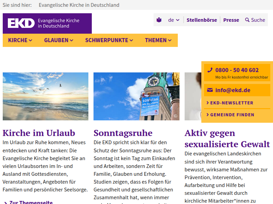Open the church tower Sonntag thumbnail
This screenshot has width=273, height=204.
(x=136, y=96)
